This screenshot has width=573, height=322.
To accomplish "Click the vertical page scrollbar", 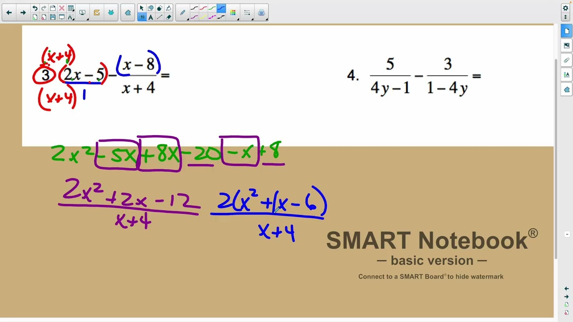I will tap(556, 159).
